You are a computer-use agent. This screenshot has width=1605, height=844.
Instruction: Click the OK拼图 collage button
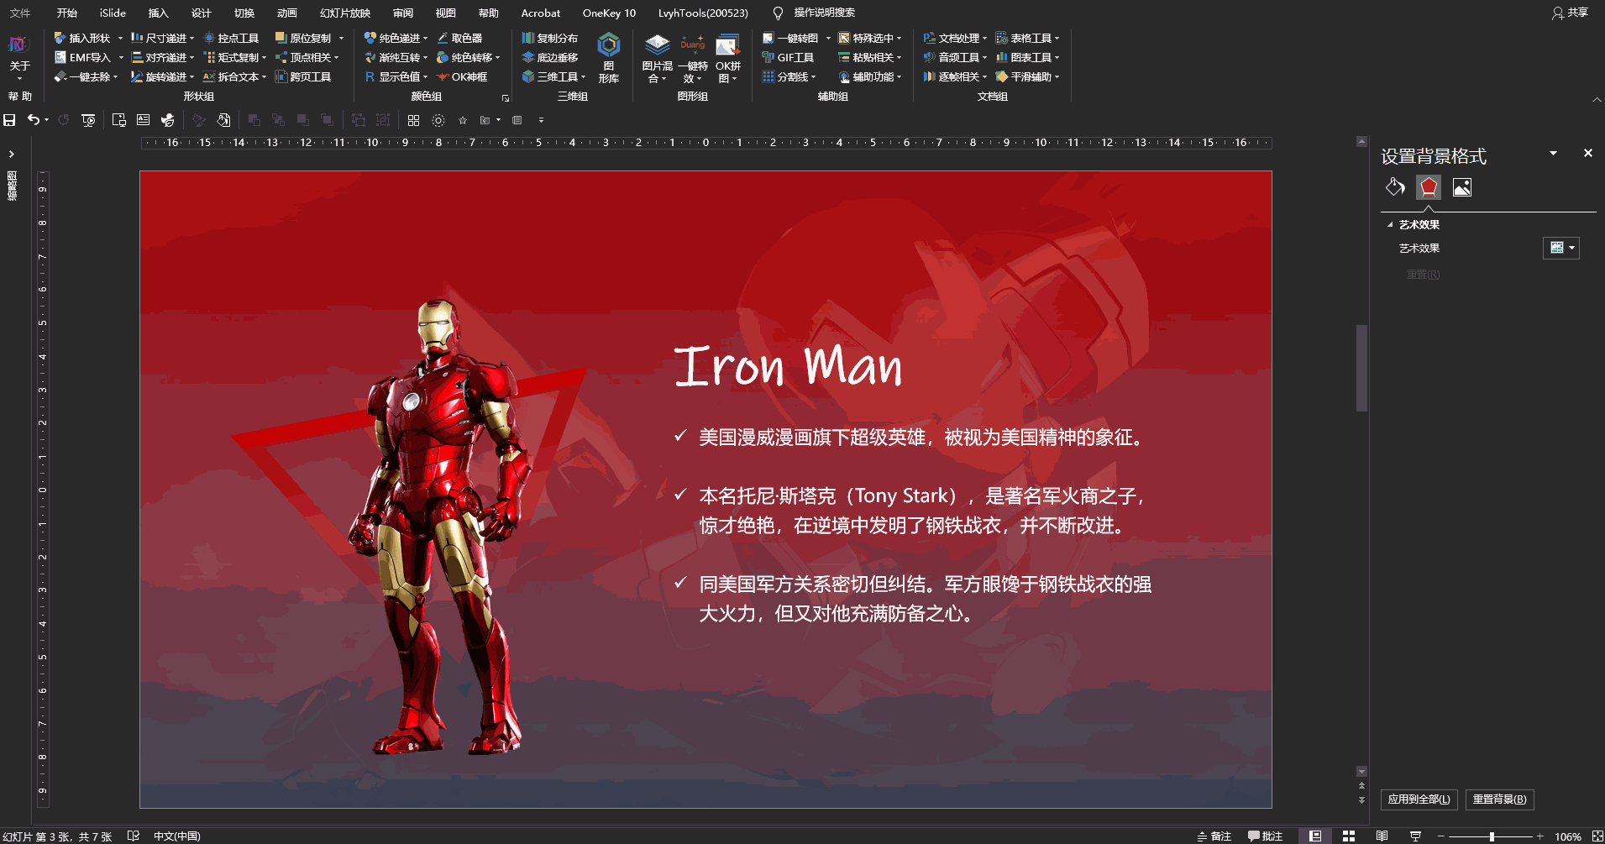pyautogui.click(x=728, y=58)
